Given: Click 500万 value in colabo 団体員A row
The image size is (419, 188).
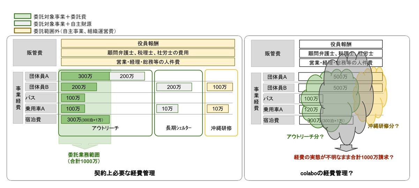Looking at the screenshot, I should click(x=340, y=77).
